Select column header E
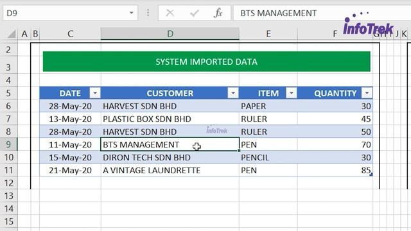The height and width of the screenshot is (231, 411). (268, 34)
